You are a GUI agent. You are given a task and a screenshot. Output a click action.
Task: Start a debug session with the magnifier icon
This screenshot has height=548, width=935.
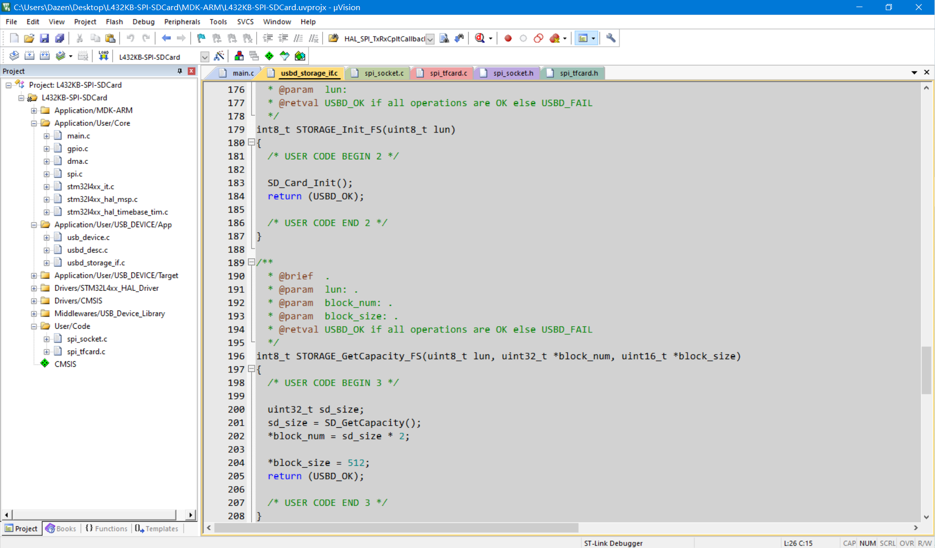point(480,38)
